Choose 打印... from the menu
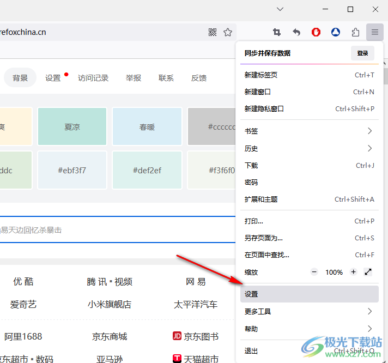 [310, 221]
